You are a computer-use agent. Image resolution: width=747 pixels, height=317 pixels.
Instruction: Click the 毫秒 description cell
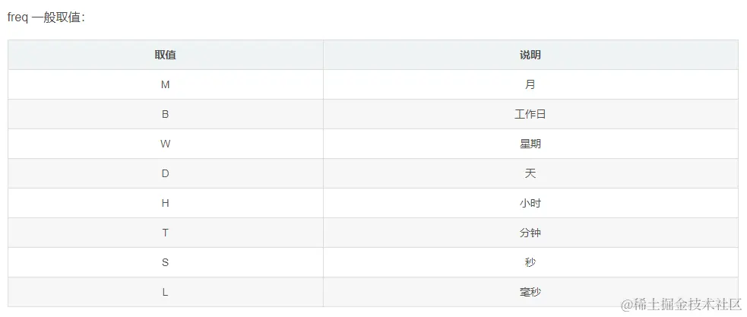(530, 292)
